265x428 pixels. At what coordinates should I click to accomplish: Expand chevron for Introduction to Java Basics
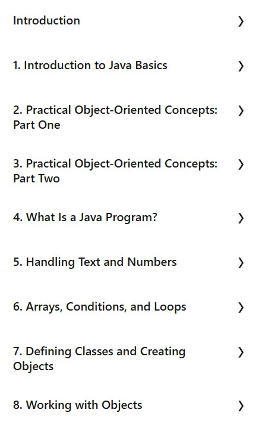(x=241, y=66)
